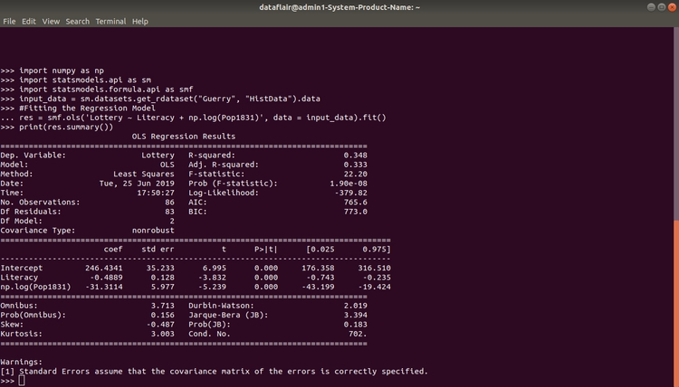Click the print(res.summary()) command line
The height and width of the screenshot is (387, 679).
[72, 127]
